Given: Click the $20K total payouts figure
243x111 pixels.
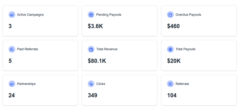Looking at the screenshot, I should point(174,61).
